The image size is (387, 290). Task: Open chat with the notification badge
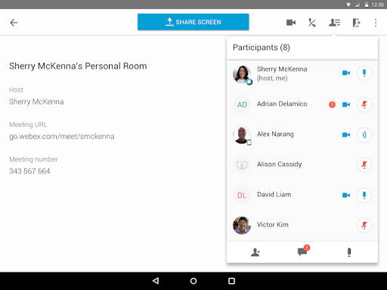click(302, 251)
